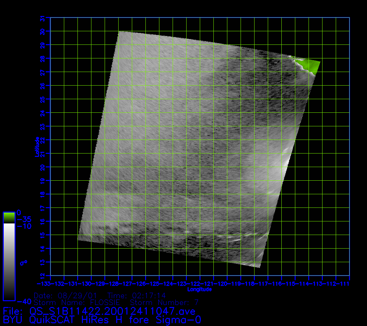The height and width of the screenshot is (326, 367).
Task: Click the Storm Number 7 text
Action: click(x=164, y=302)
